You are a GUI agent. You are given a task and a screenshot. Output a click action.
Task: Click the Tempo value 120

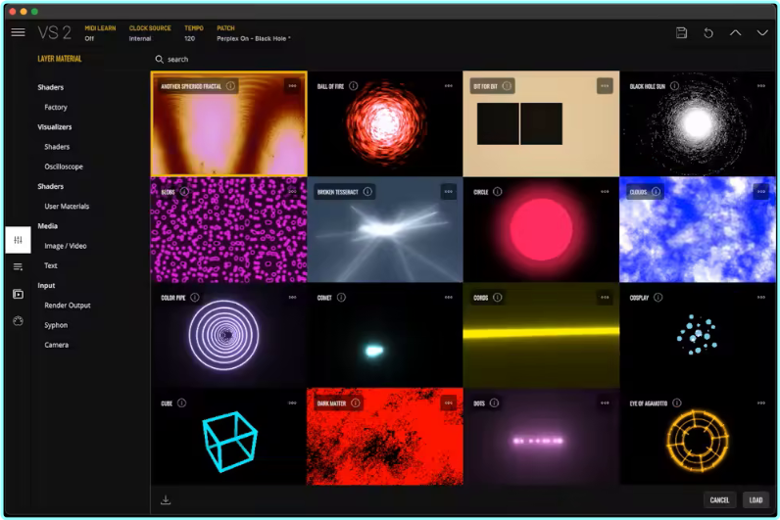189,38
